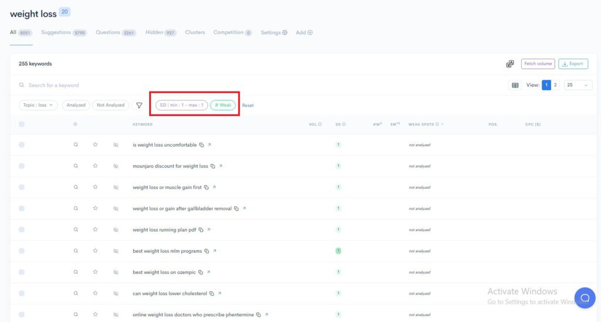Sort by the VOL. column header
Screen dimensions: 601x322
pyautogui.click(x=315, y=124)
